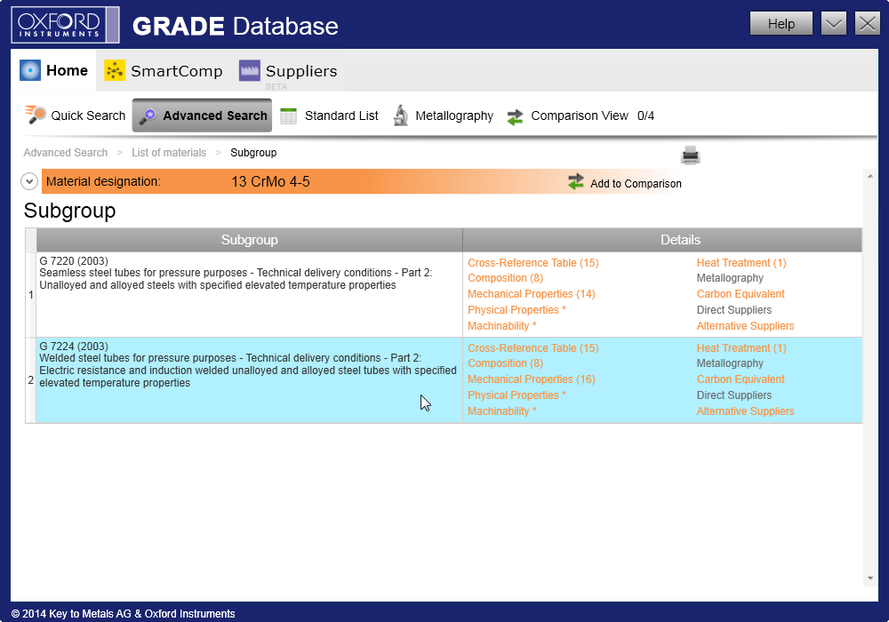Click the Subgroup column header
This screenshot has height=622, width=889.
coord(250,240)
